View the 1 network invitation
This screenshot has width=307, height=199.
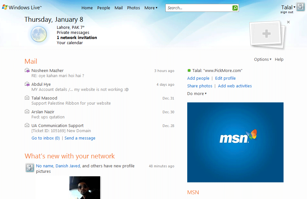point(77,38)
